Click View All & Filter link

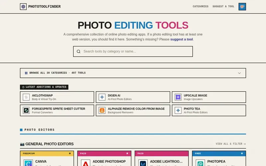pyautogui.click(x=230, y=144)
